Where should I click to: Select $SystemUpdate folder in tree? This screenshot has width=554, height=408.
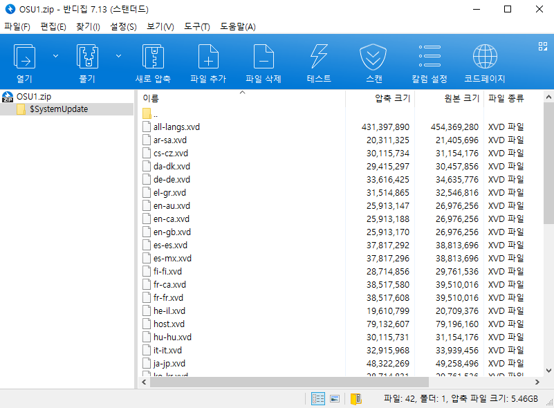click(59, 109)
